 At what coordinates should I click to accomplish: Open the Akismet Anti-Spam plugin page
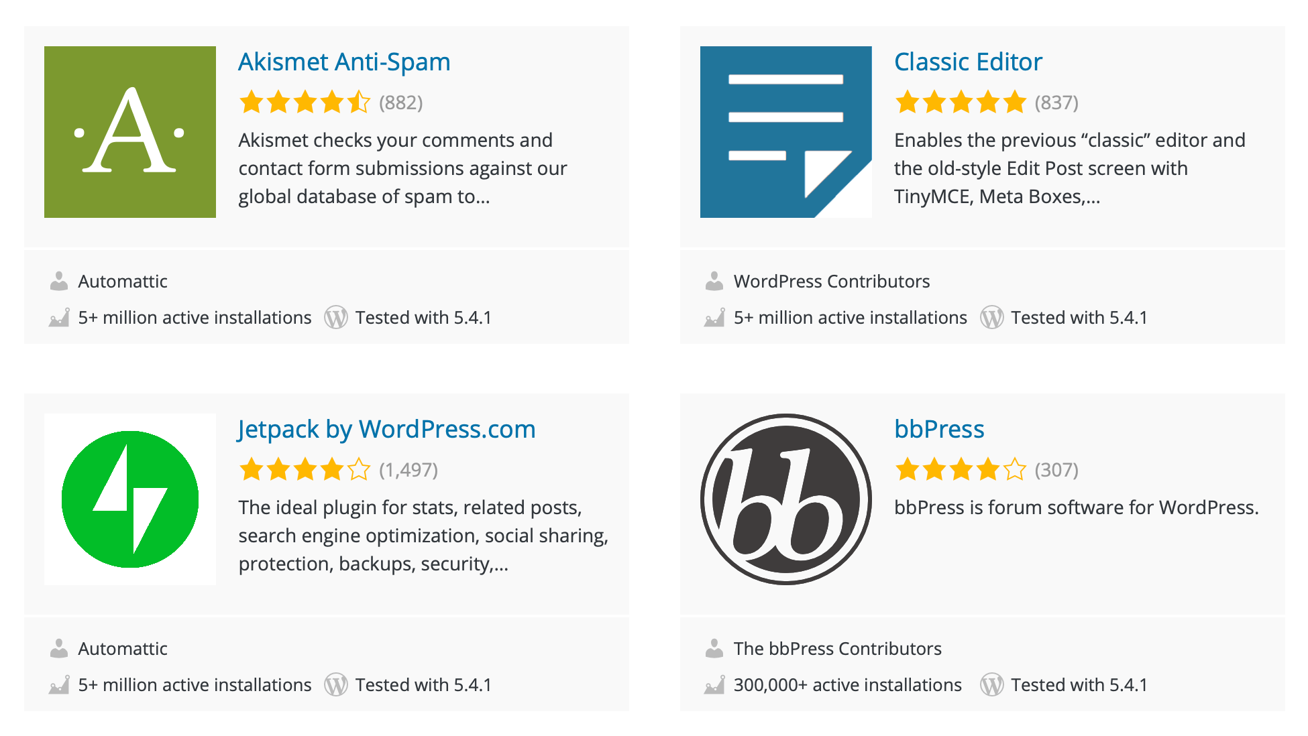344,62
